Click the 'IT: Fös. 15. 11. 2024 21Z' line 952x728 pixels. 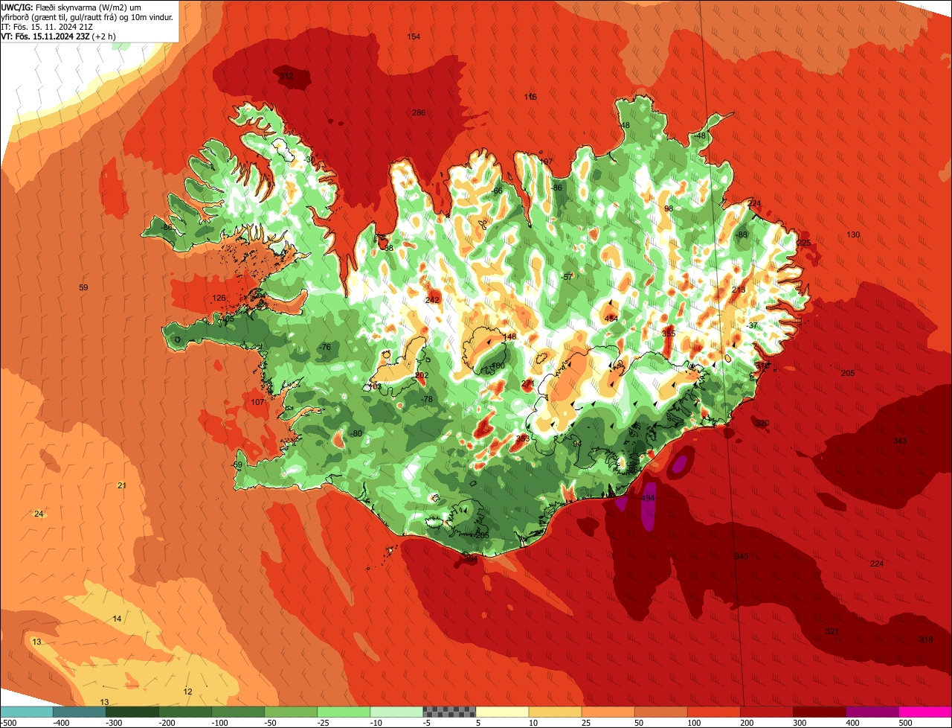click(47, 27)
